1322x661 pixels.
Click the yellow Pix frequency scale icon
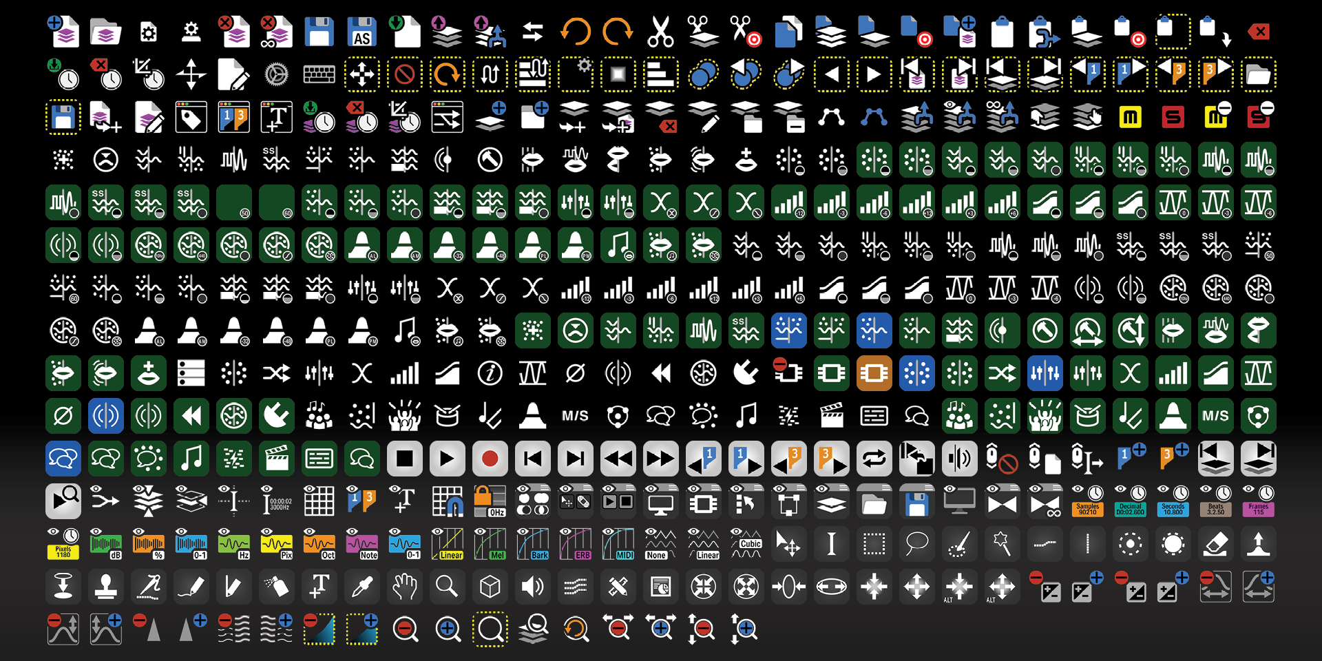[277, 544]
